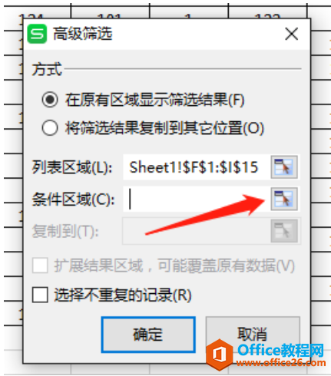Click the www.office26.com website text
331x376 pixels.
click(281, 363)
